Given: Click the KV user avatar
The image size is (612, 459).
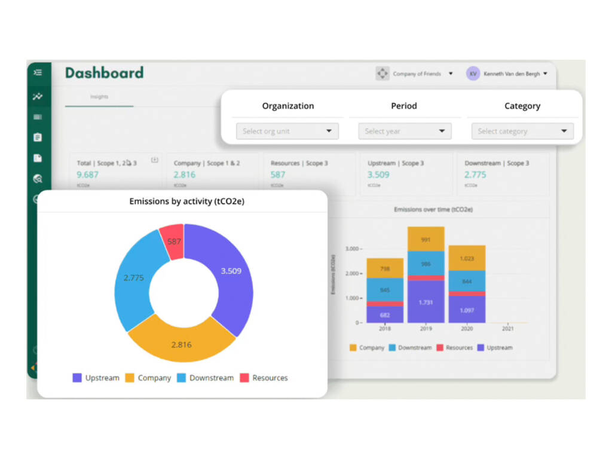Looking at the screenshot, I should (473, 74).
